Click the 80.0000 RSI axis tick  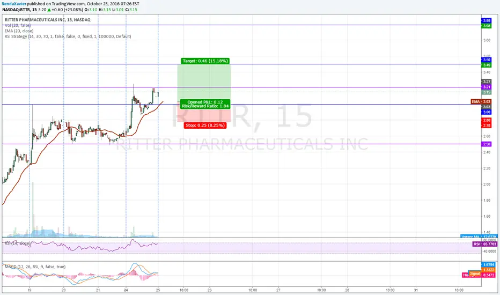click(489, 240)
